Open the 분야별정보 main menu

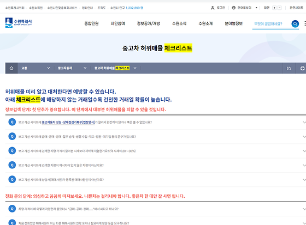click(234, 23)
